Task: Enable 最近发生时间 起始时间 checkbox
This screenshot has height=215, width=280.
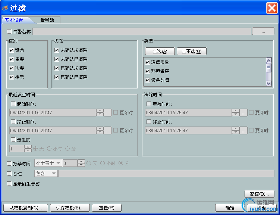Action: (13, 104)
